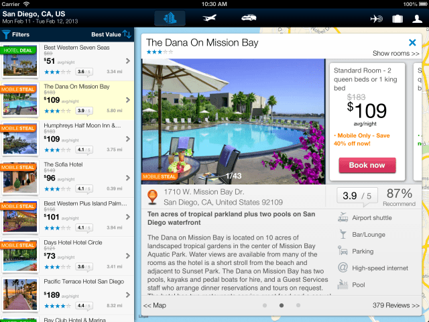
Task: Tap San Diego, CA, US search location
Action: click(34, 14)
